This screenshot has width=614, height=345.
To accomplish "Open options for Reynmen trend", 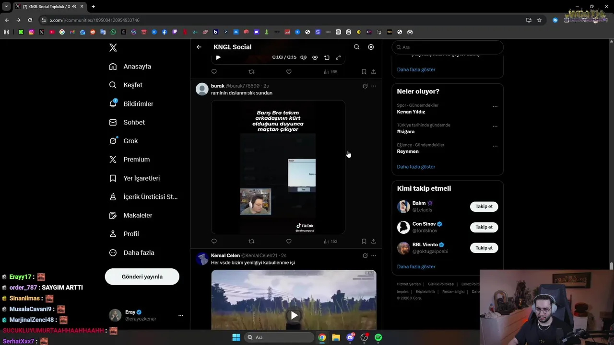I will (495, 146).
